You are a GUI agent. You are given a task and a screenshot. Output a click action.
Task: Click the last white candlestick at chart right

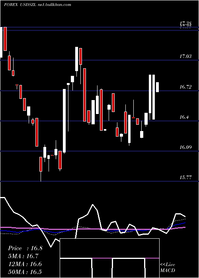pos(158,87)
